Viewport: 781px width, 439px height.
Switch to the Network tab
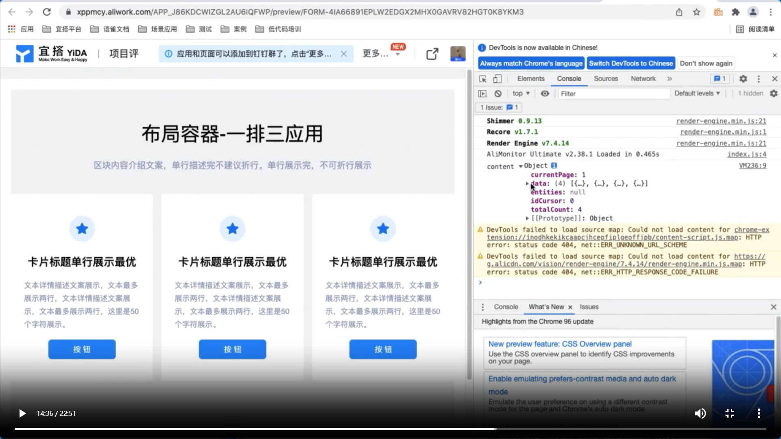click(x=643, y=79)
